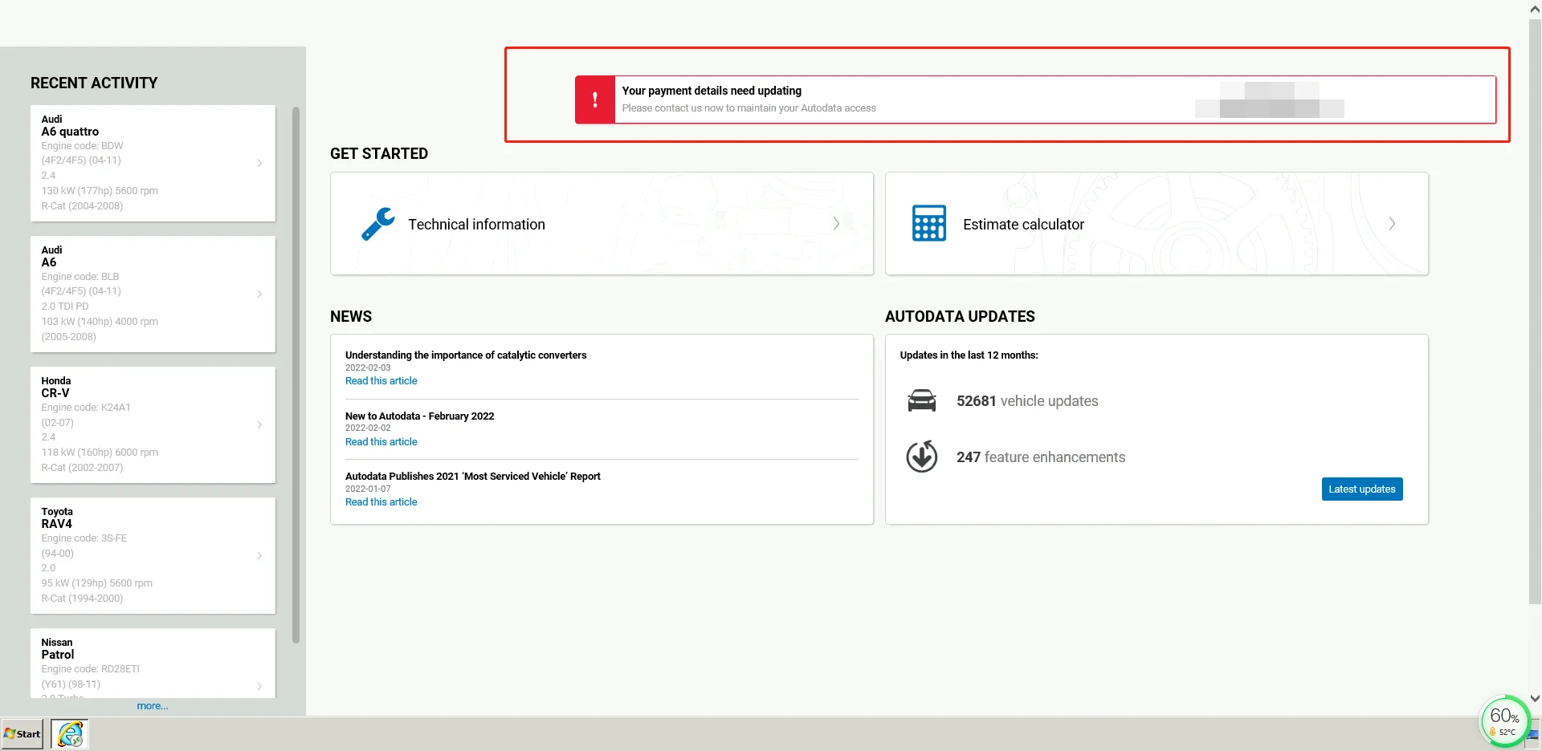Screen dimensions: 1542x751
Task: Click the red exclamation alert icon
Action: click(x=595, y=99)
